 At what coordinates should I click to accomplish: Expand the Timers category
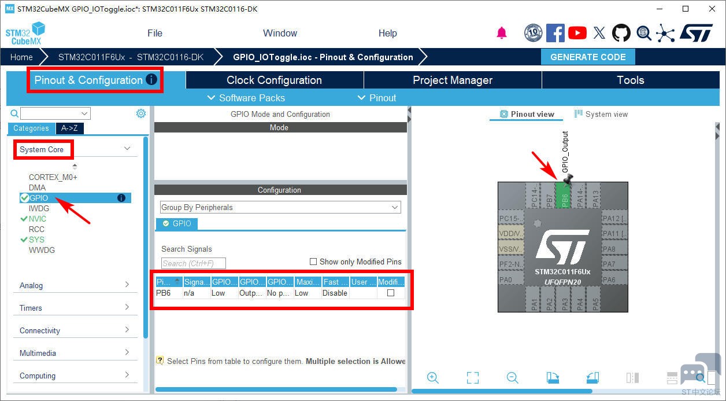127,307
